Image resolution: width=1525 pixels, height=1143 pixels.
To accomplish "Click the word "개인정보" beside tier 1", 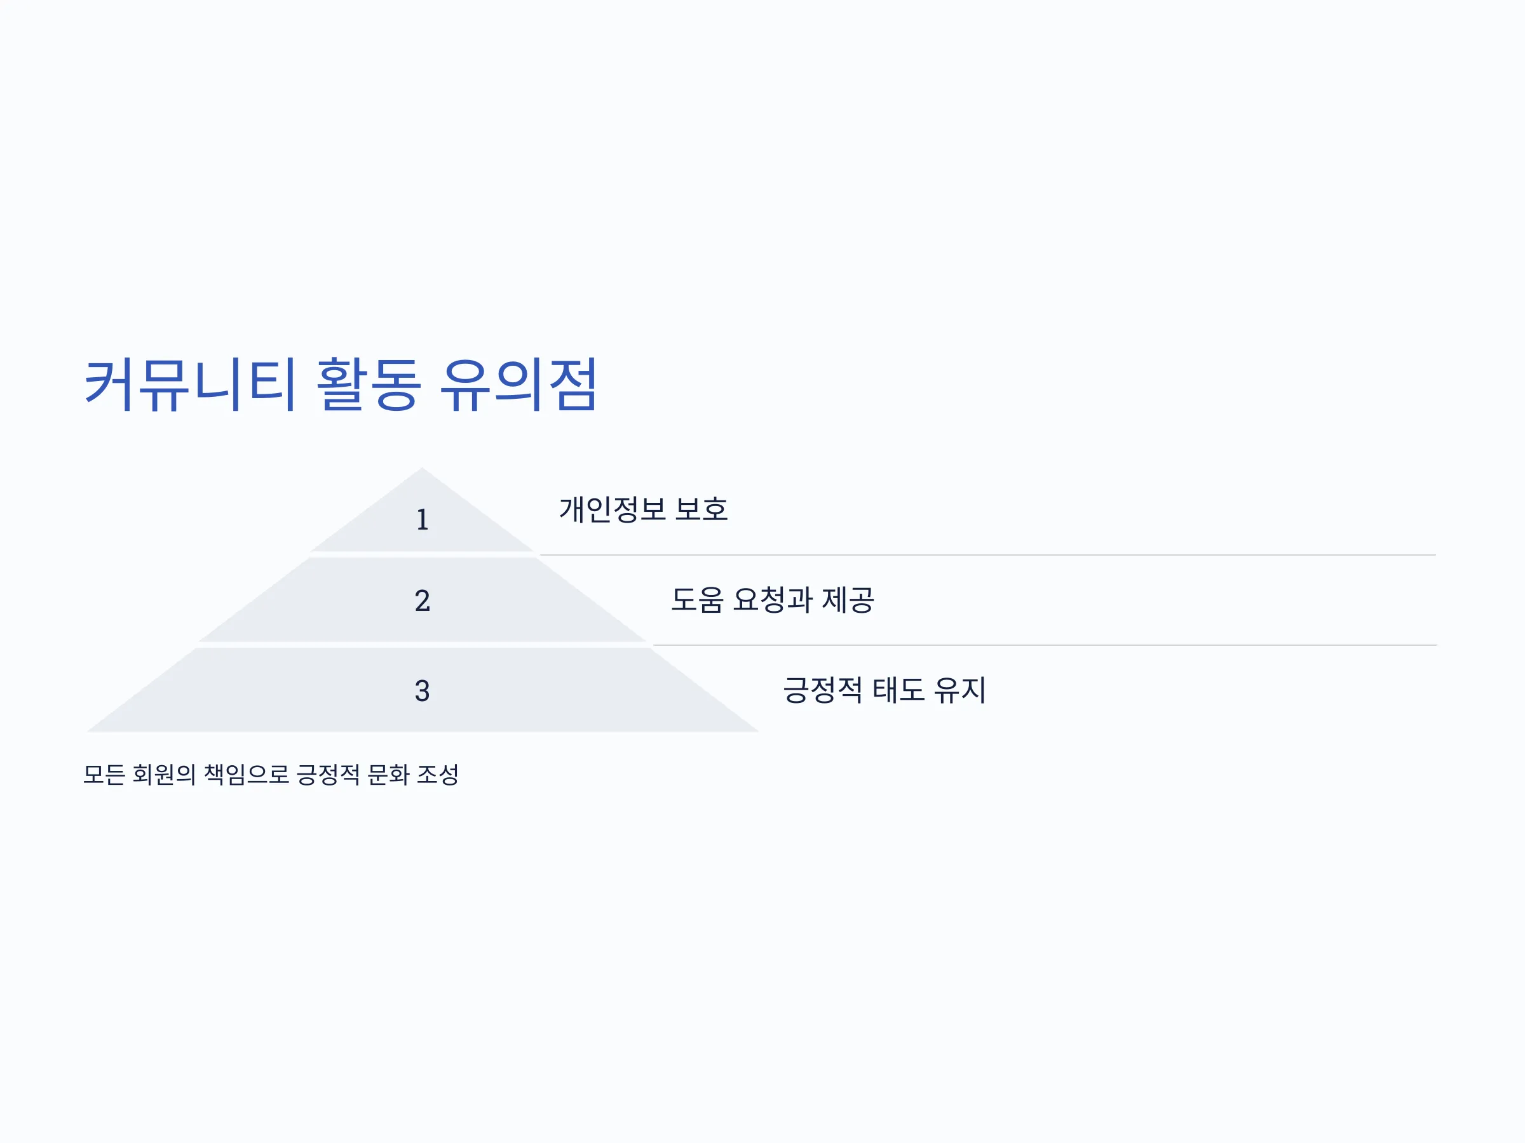I will (613, 509).
